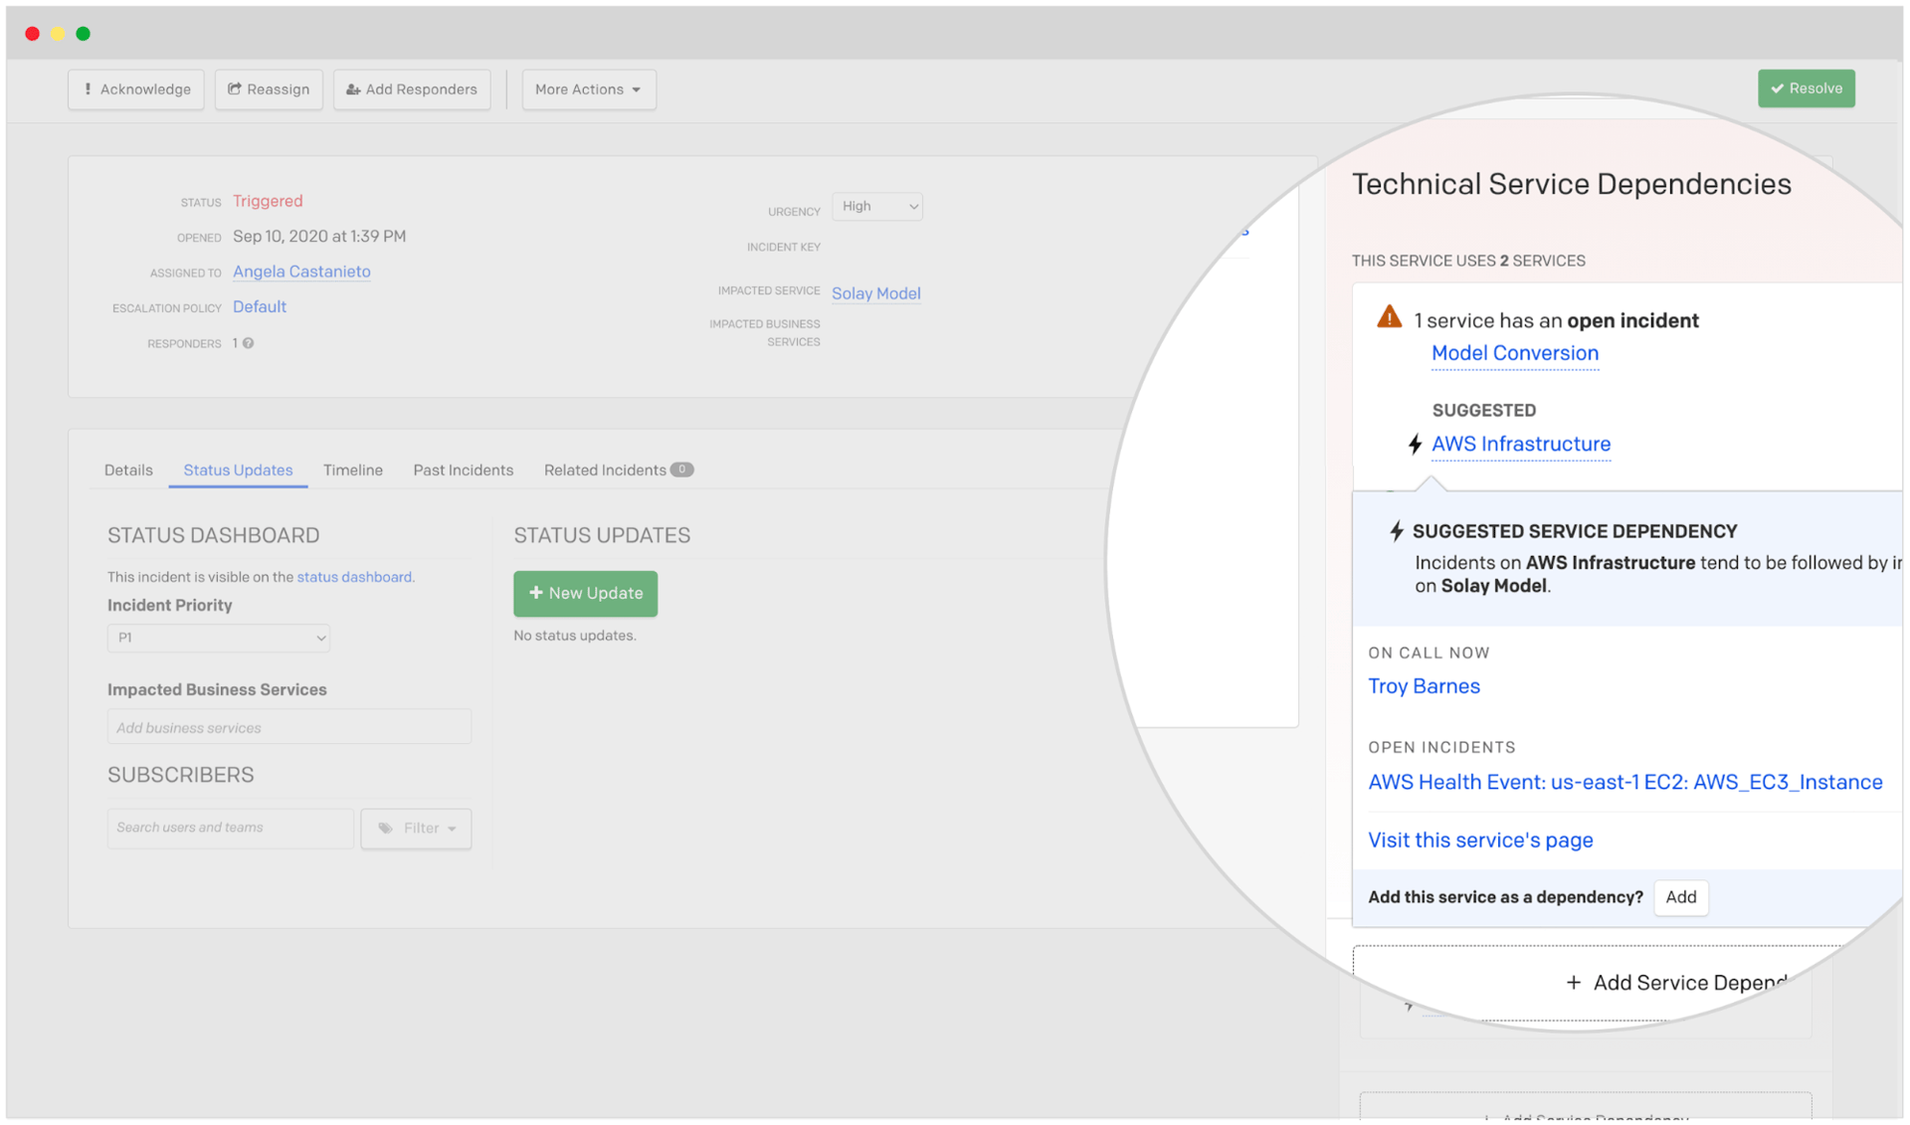Switch to the Past Incidents tab

[x=463, y=470]
